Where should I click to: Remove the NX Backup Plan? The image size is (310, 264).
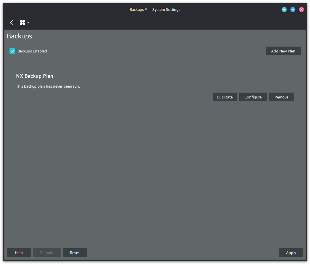coord(281,97)
